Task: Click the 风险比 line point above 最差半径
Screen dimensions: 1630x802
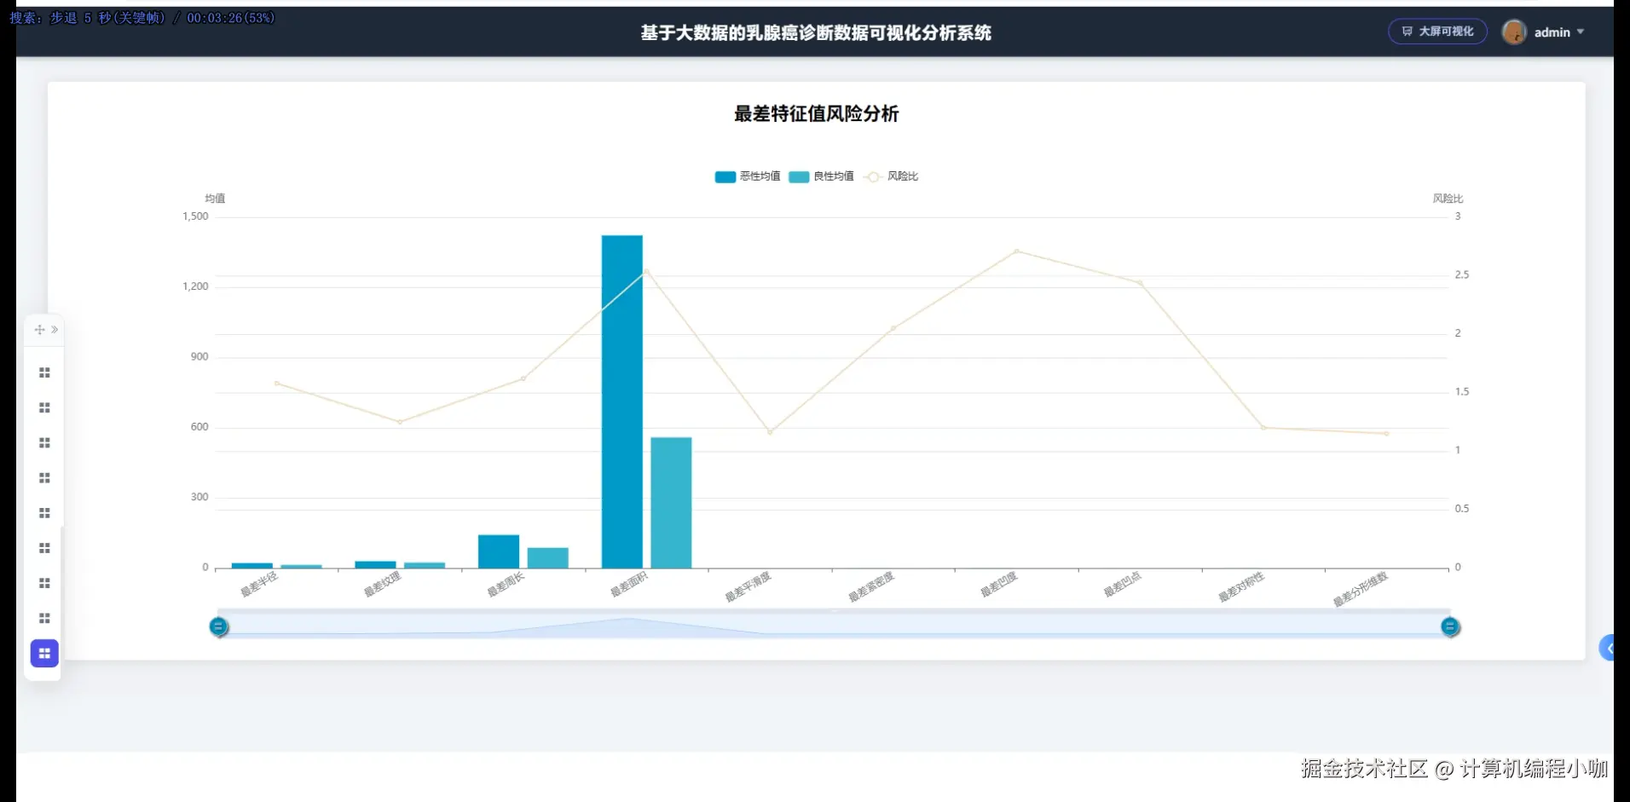Action: 276,384
